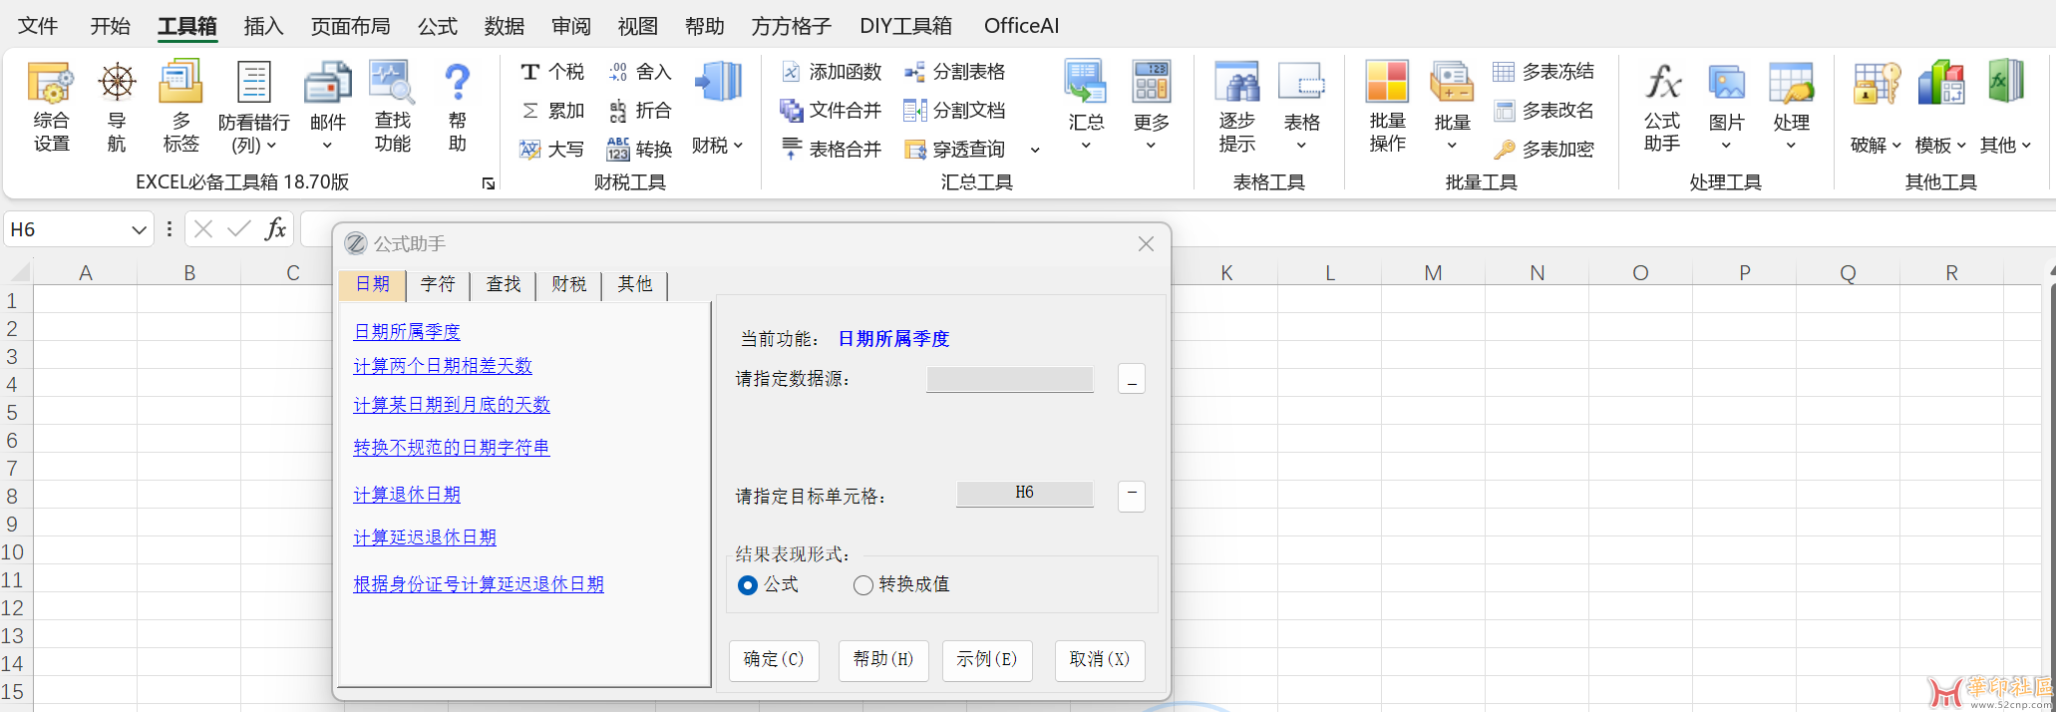Switch to the 方方格子 ribbon tab

(792, 26)
